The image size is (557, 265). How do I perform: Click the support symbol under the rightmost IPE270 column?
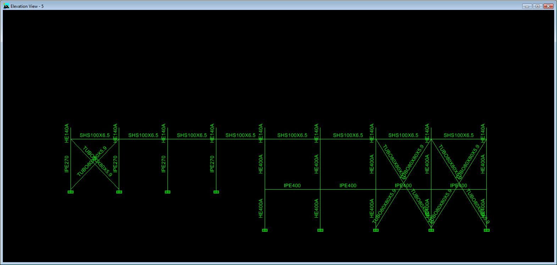point(216,192)
